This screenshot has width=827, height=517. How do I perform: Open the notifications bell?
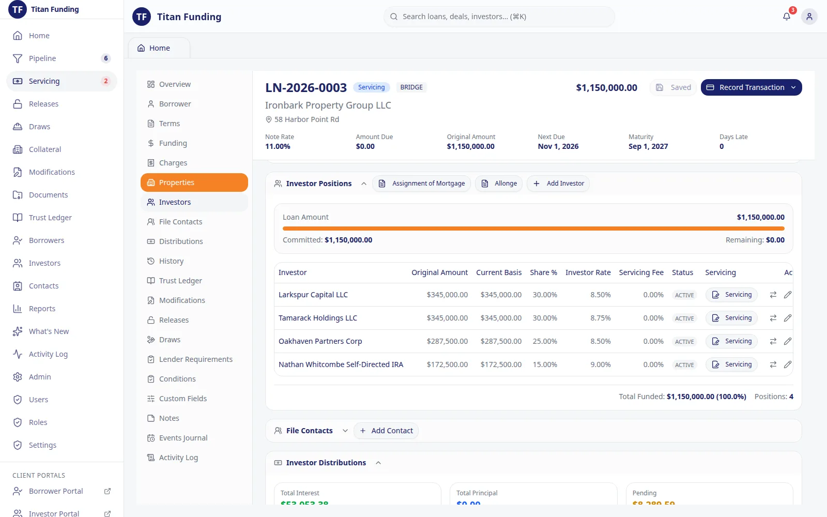point(787,17)
